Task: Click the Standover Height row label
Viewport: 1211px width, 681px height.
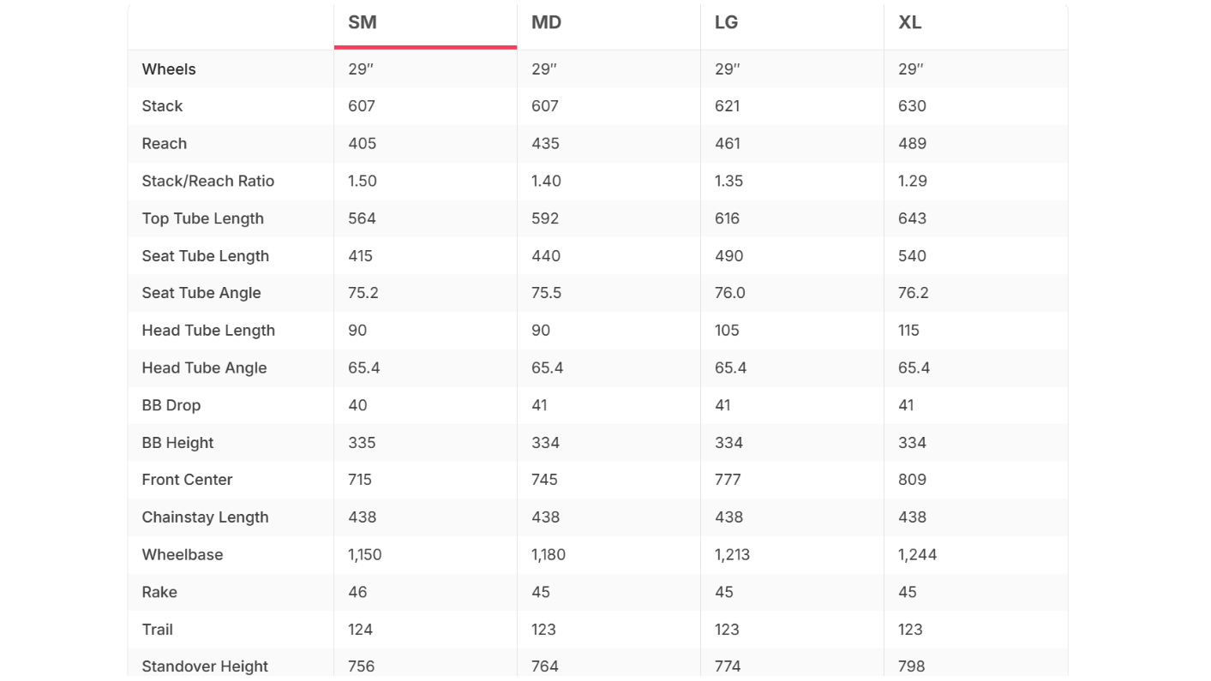Action: tap(205, 666)
